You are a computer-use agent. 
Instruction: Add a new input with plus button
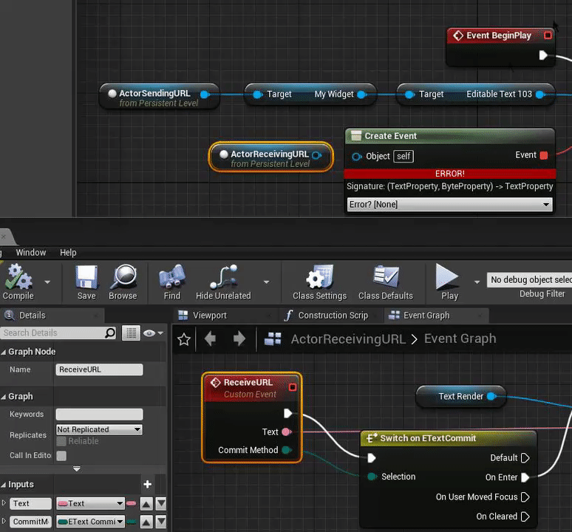pos(147,484)
